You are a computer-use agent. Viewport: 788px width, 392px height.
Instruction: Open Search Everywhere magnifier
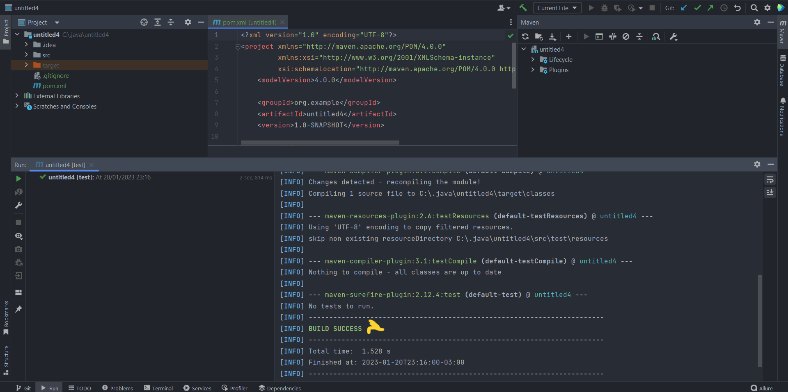pyautogui.click(x=754, y=8)
